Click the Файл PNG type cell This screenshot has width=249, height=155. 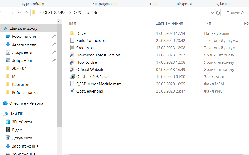213,91
